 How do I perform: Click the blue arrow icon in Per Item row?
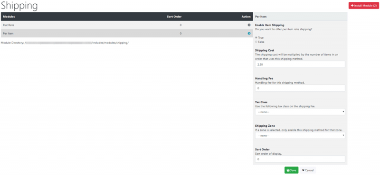(249, 33)
